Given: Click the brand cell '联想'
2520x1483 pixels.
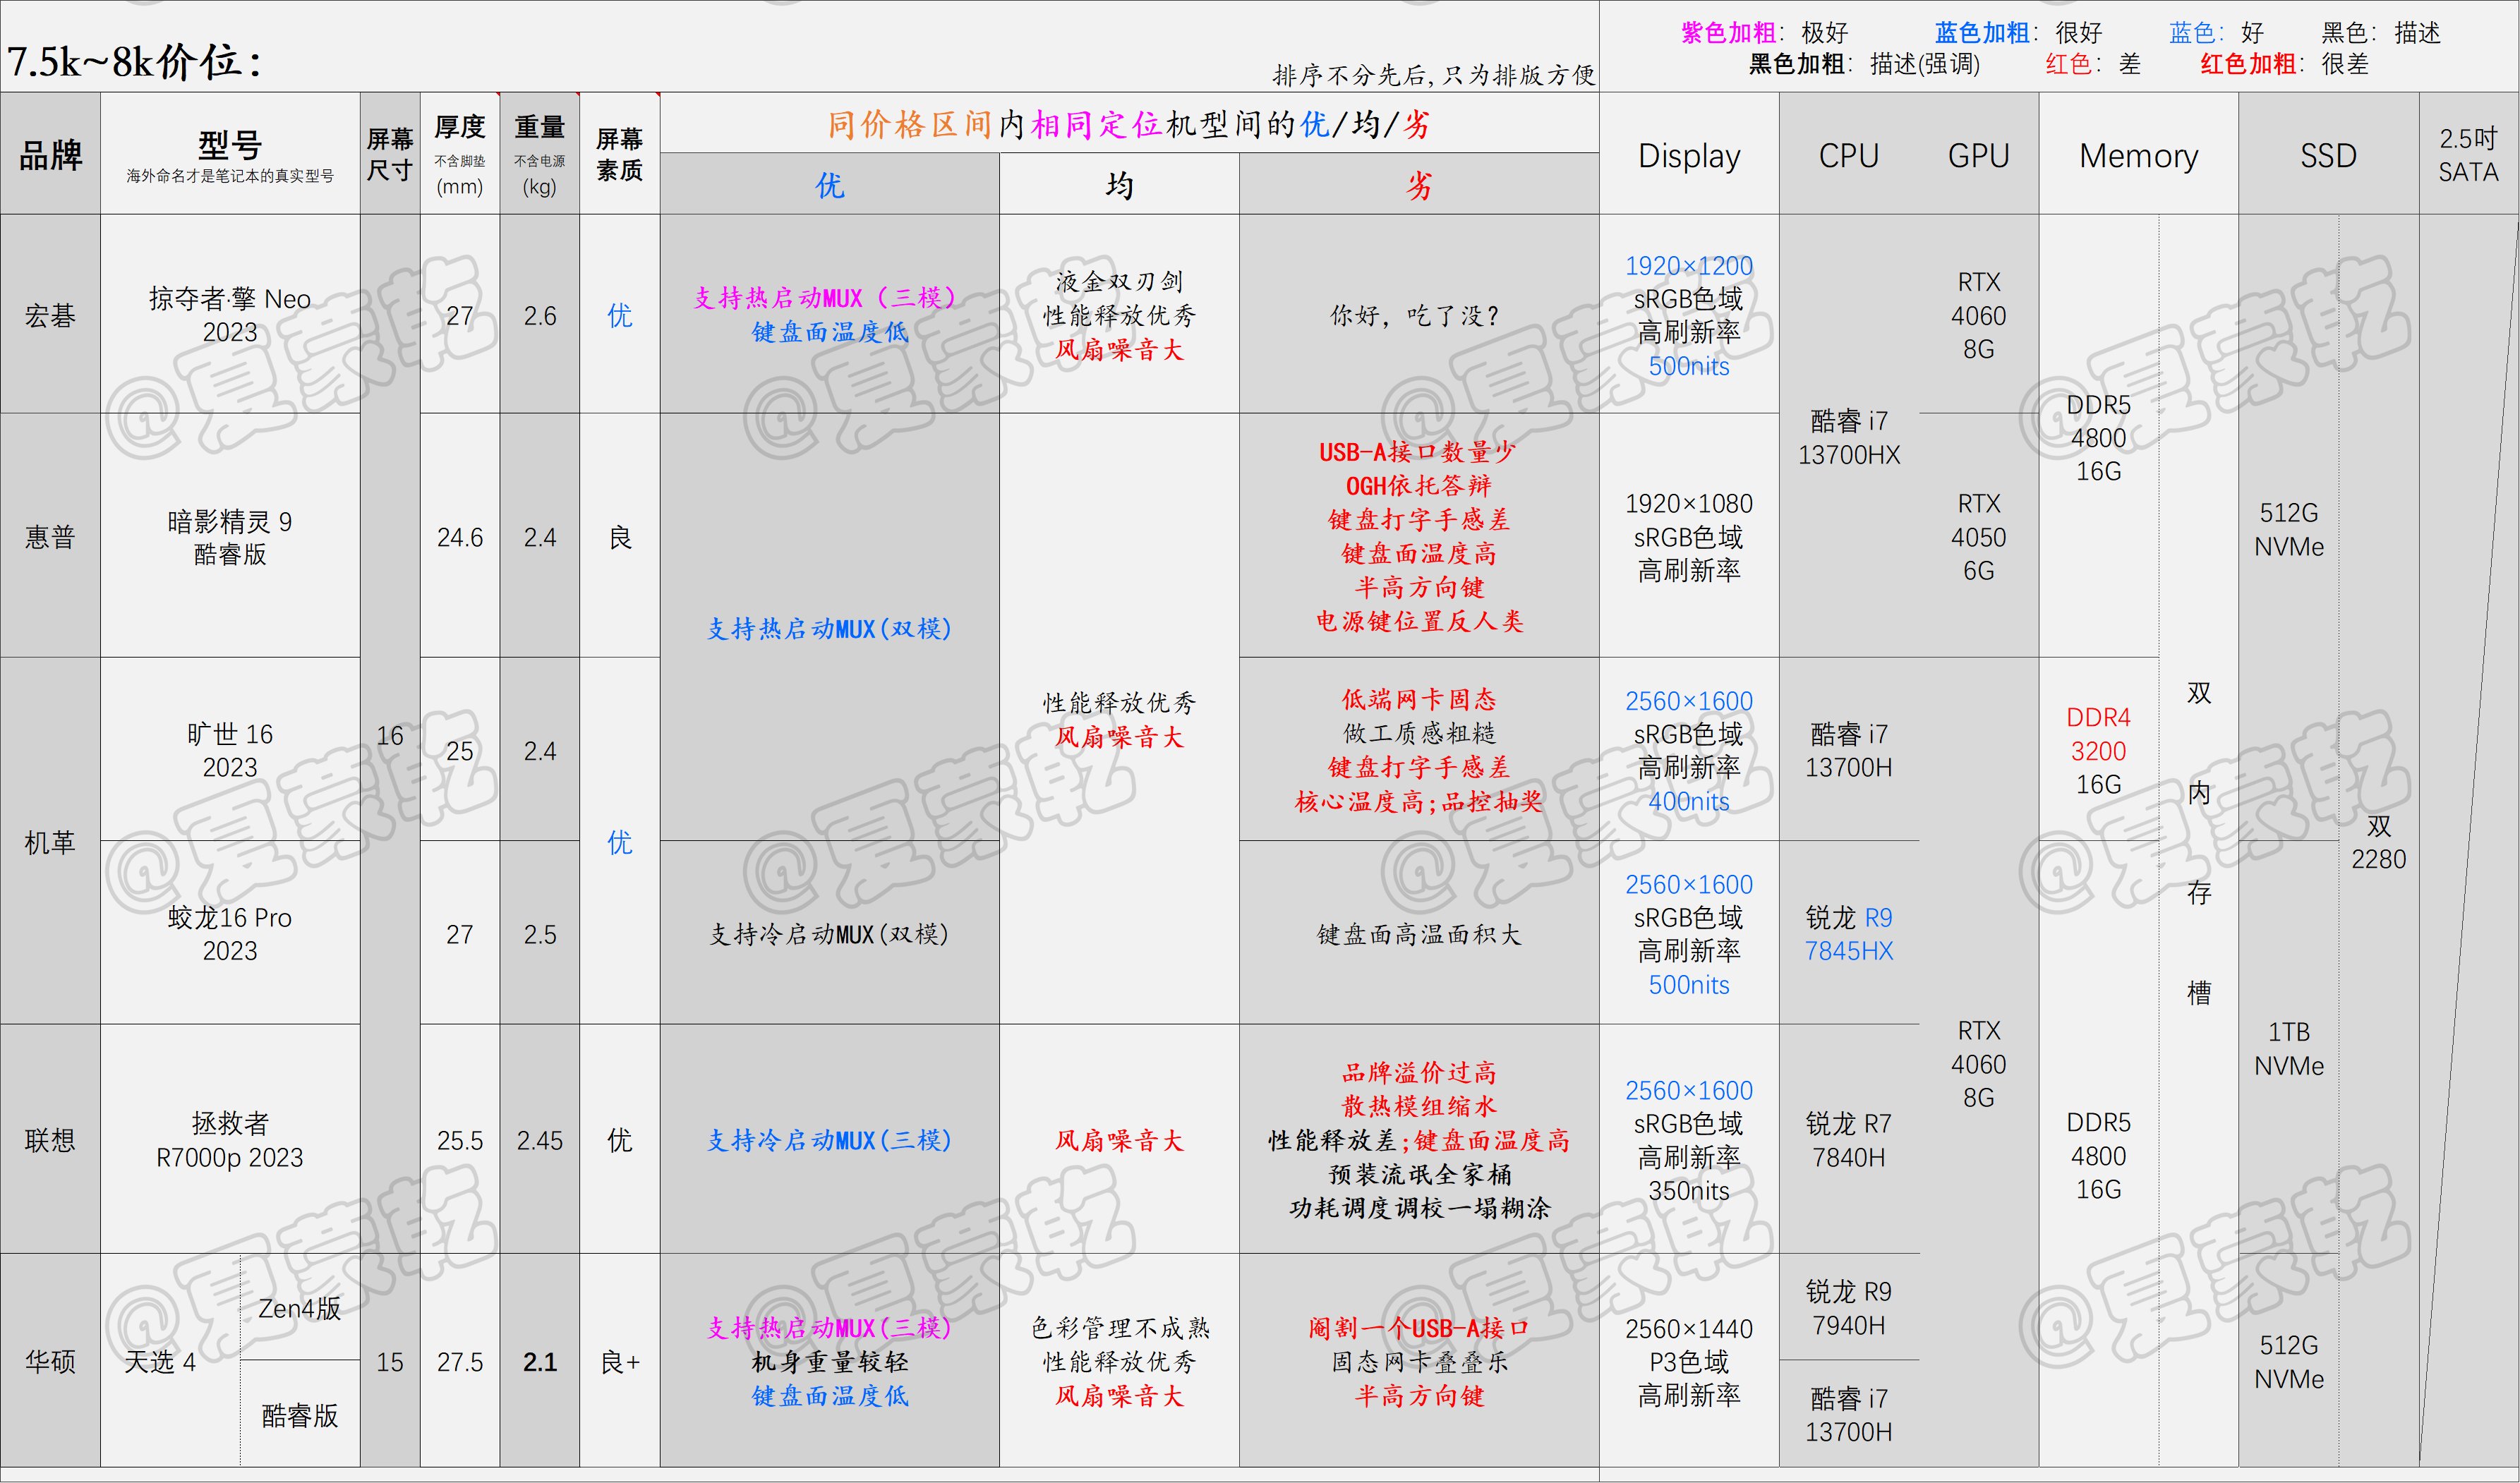Looking at the screenshot, I should pos(50,1140).
